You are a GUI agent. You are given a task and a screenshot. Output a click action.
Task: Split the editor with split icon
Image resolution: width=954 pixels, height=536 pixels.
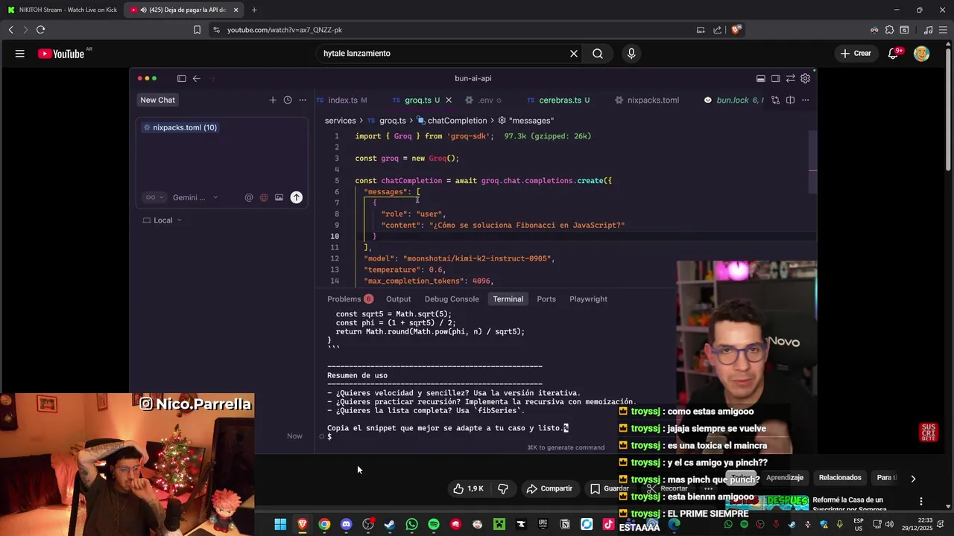tap(790, 100)
